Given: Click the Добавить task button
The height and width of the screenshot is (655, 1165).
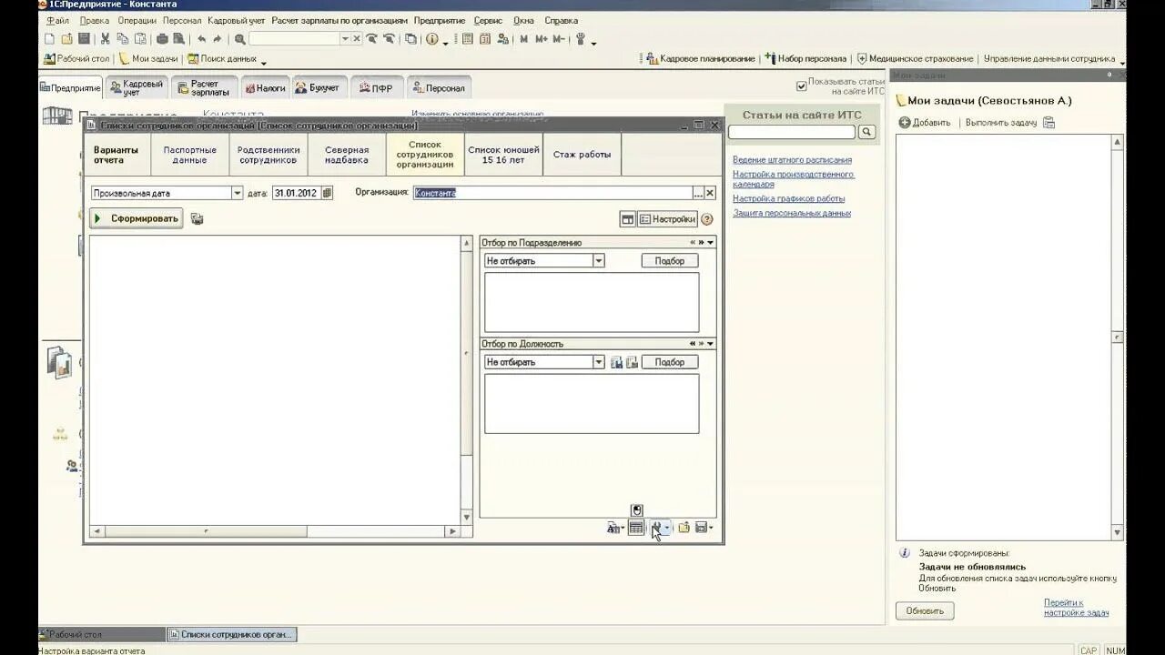Looking at the screenshot, I should tap(925, 123).
